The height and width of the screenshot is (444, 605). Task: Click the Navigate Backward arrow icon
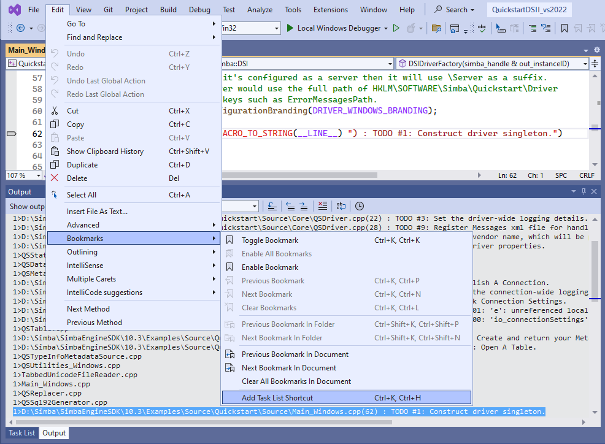point(21,28)
